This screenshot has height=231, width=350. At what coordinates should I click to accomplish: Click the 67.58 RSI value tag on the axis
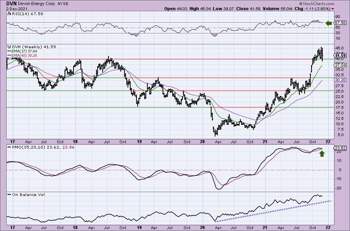pyautogui.click(x=340, y=23)
